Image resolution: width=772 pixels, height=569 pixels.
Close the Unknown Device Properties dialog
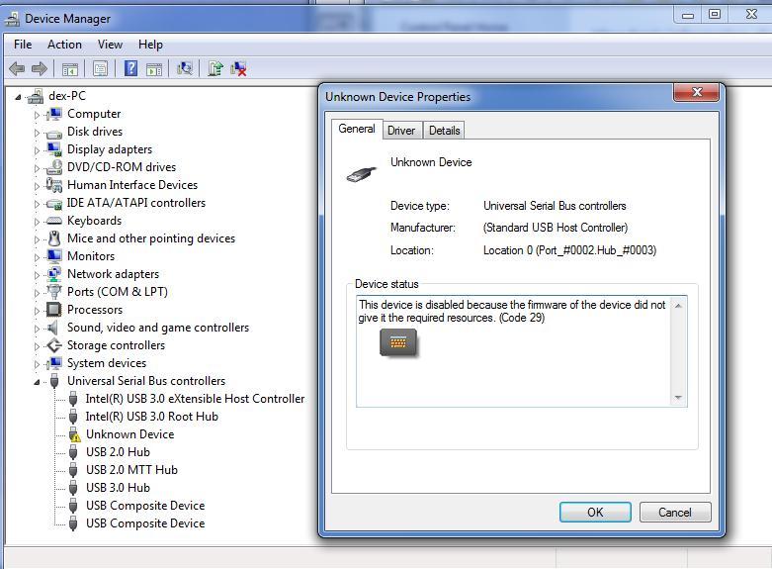(697, 92)
